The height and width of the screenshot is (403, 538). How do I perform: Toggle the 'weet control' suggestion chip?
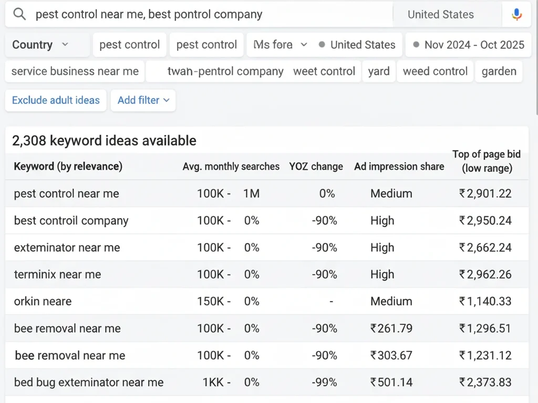pyautogui.click(x=324, y=71)
